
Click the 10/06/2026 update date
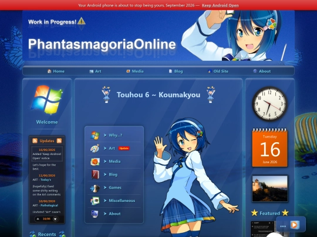pyautogui.click(x=47, y=201)
